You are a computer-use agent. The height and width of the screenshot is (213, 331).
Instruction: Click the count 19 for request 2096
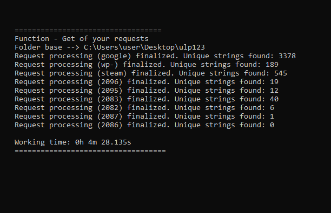click(x=274, y=82)
